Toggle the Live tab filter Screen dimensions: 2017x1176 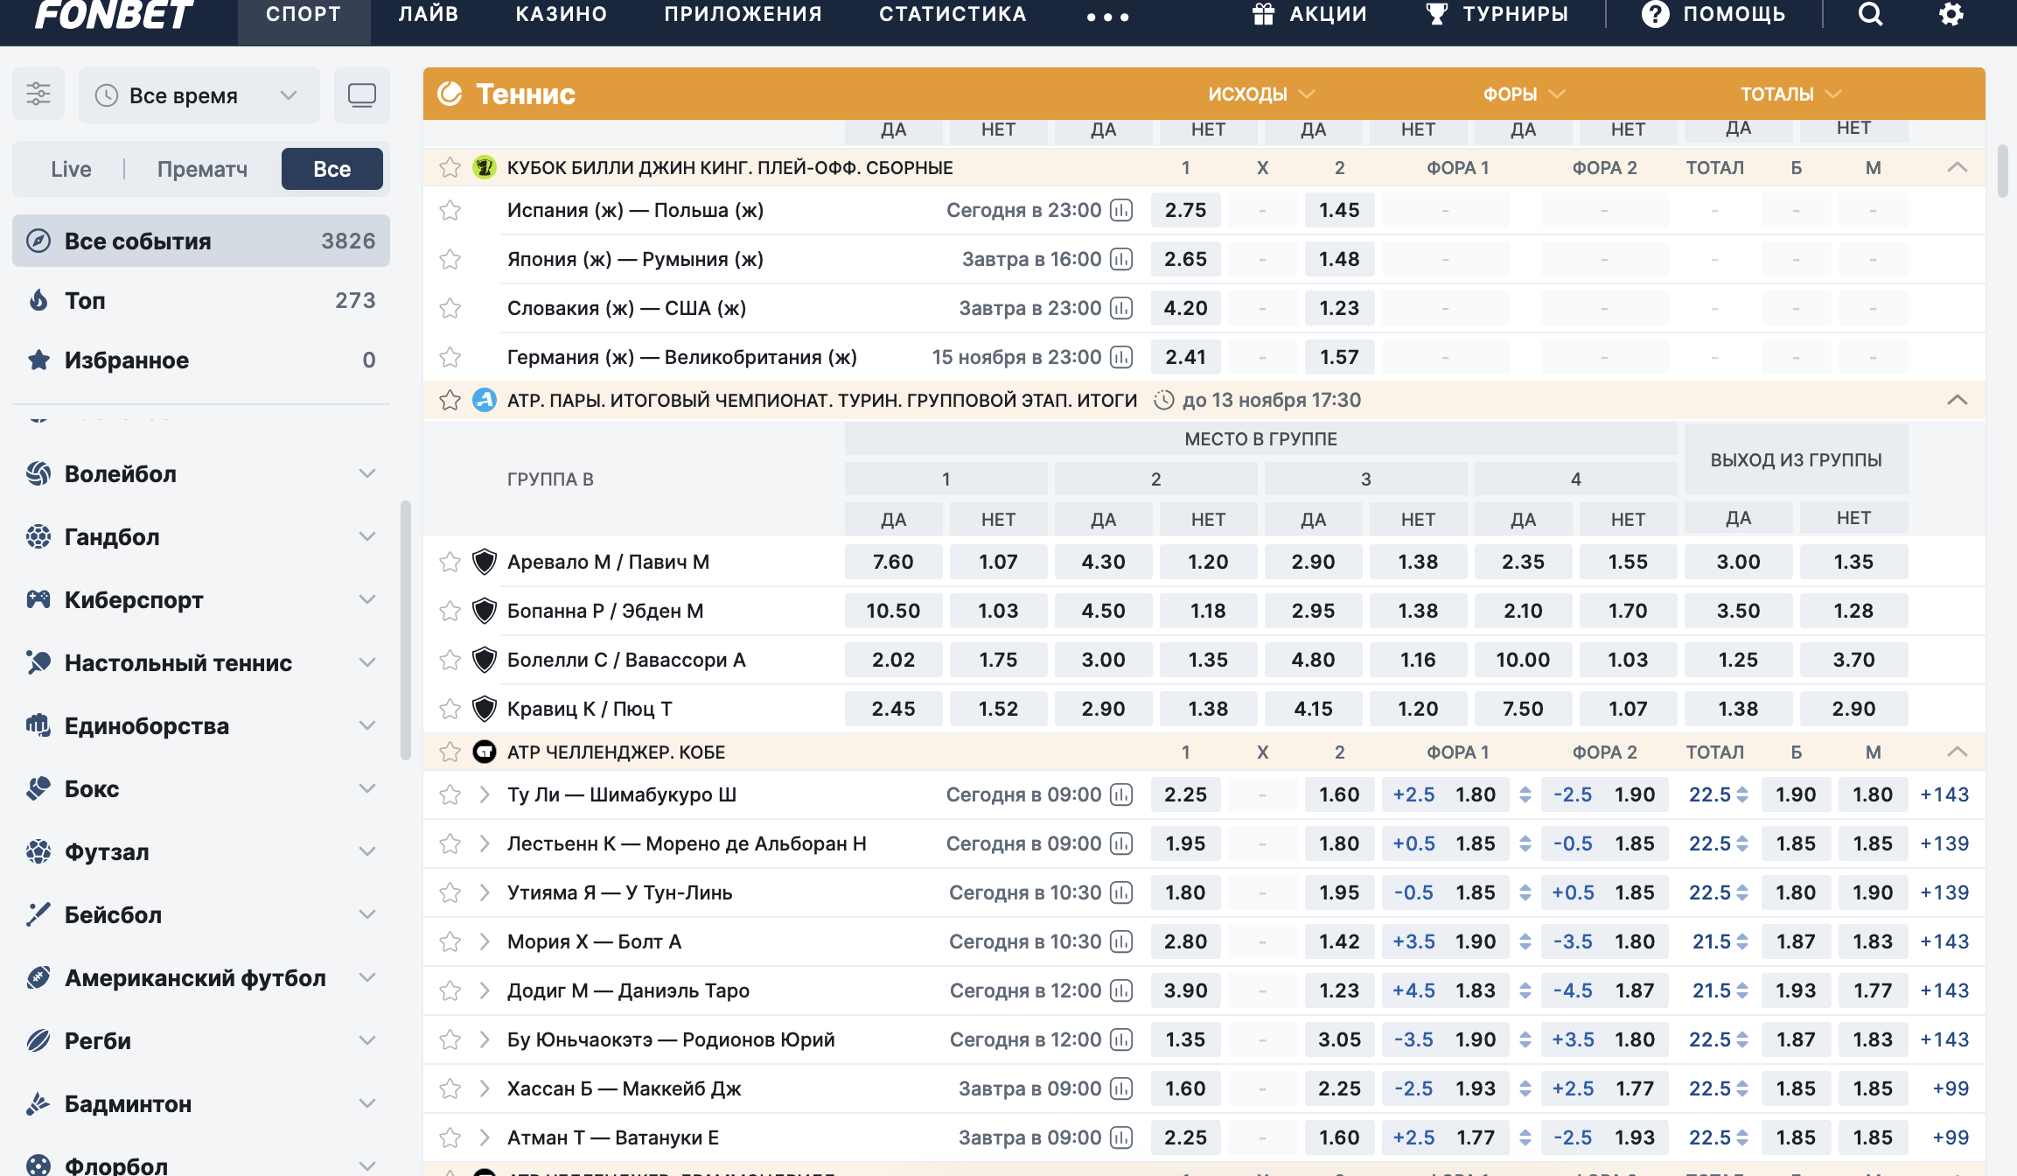72,170
